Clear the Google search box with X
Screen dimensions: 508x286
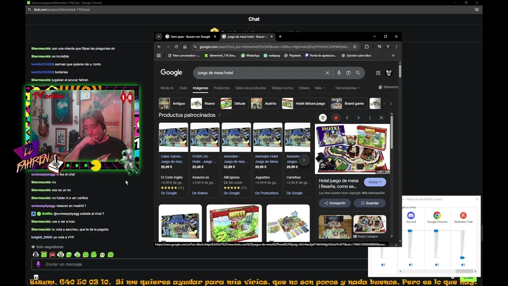pyautogui.click(x=327, y=73)
